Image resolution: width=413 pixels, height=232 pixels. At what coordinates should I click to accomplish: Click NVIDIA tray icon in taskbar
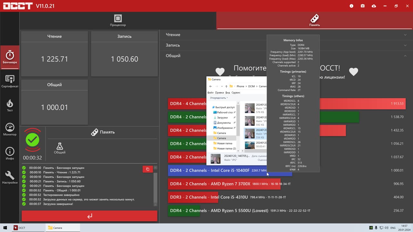pos(371,228)
